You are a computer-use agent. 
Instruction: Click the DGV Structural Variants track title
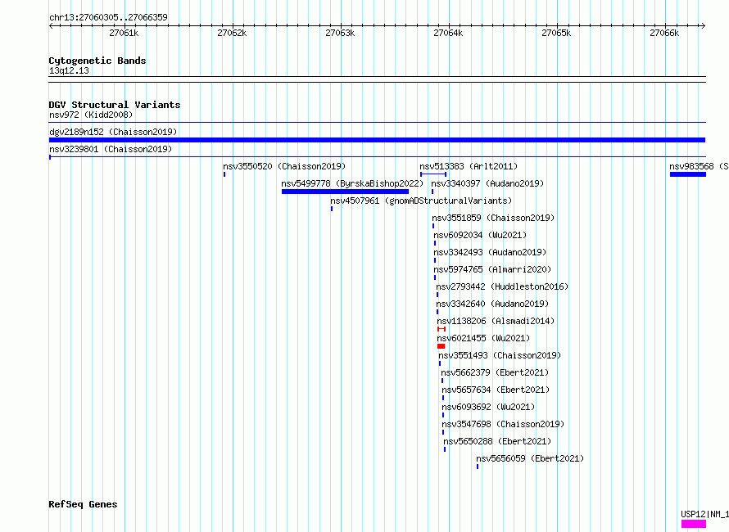click(x=115, y=105)
